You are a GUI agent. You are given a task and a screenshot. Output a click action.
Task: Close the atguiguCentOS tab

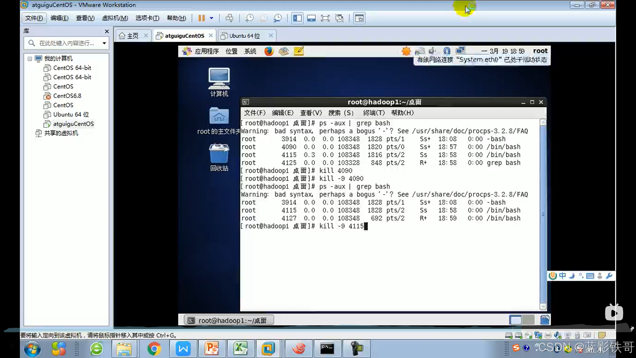pos(211,35)
